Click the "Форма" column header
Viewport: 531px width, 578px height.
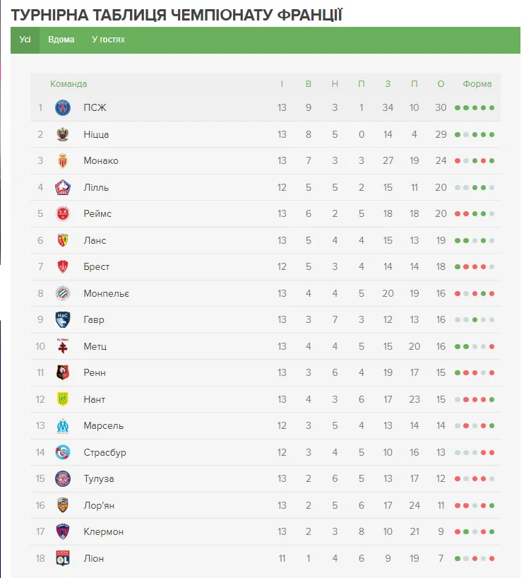(477, 84)
